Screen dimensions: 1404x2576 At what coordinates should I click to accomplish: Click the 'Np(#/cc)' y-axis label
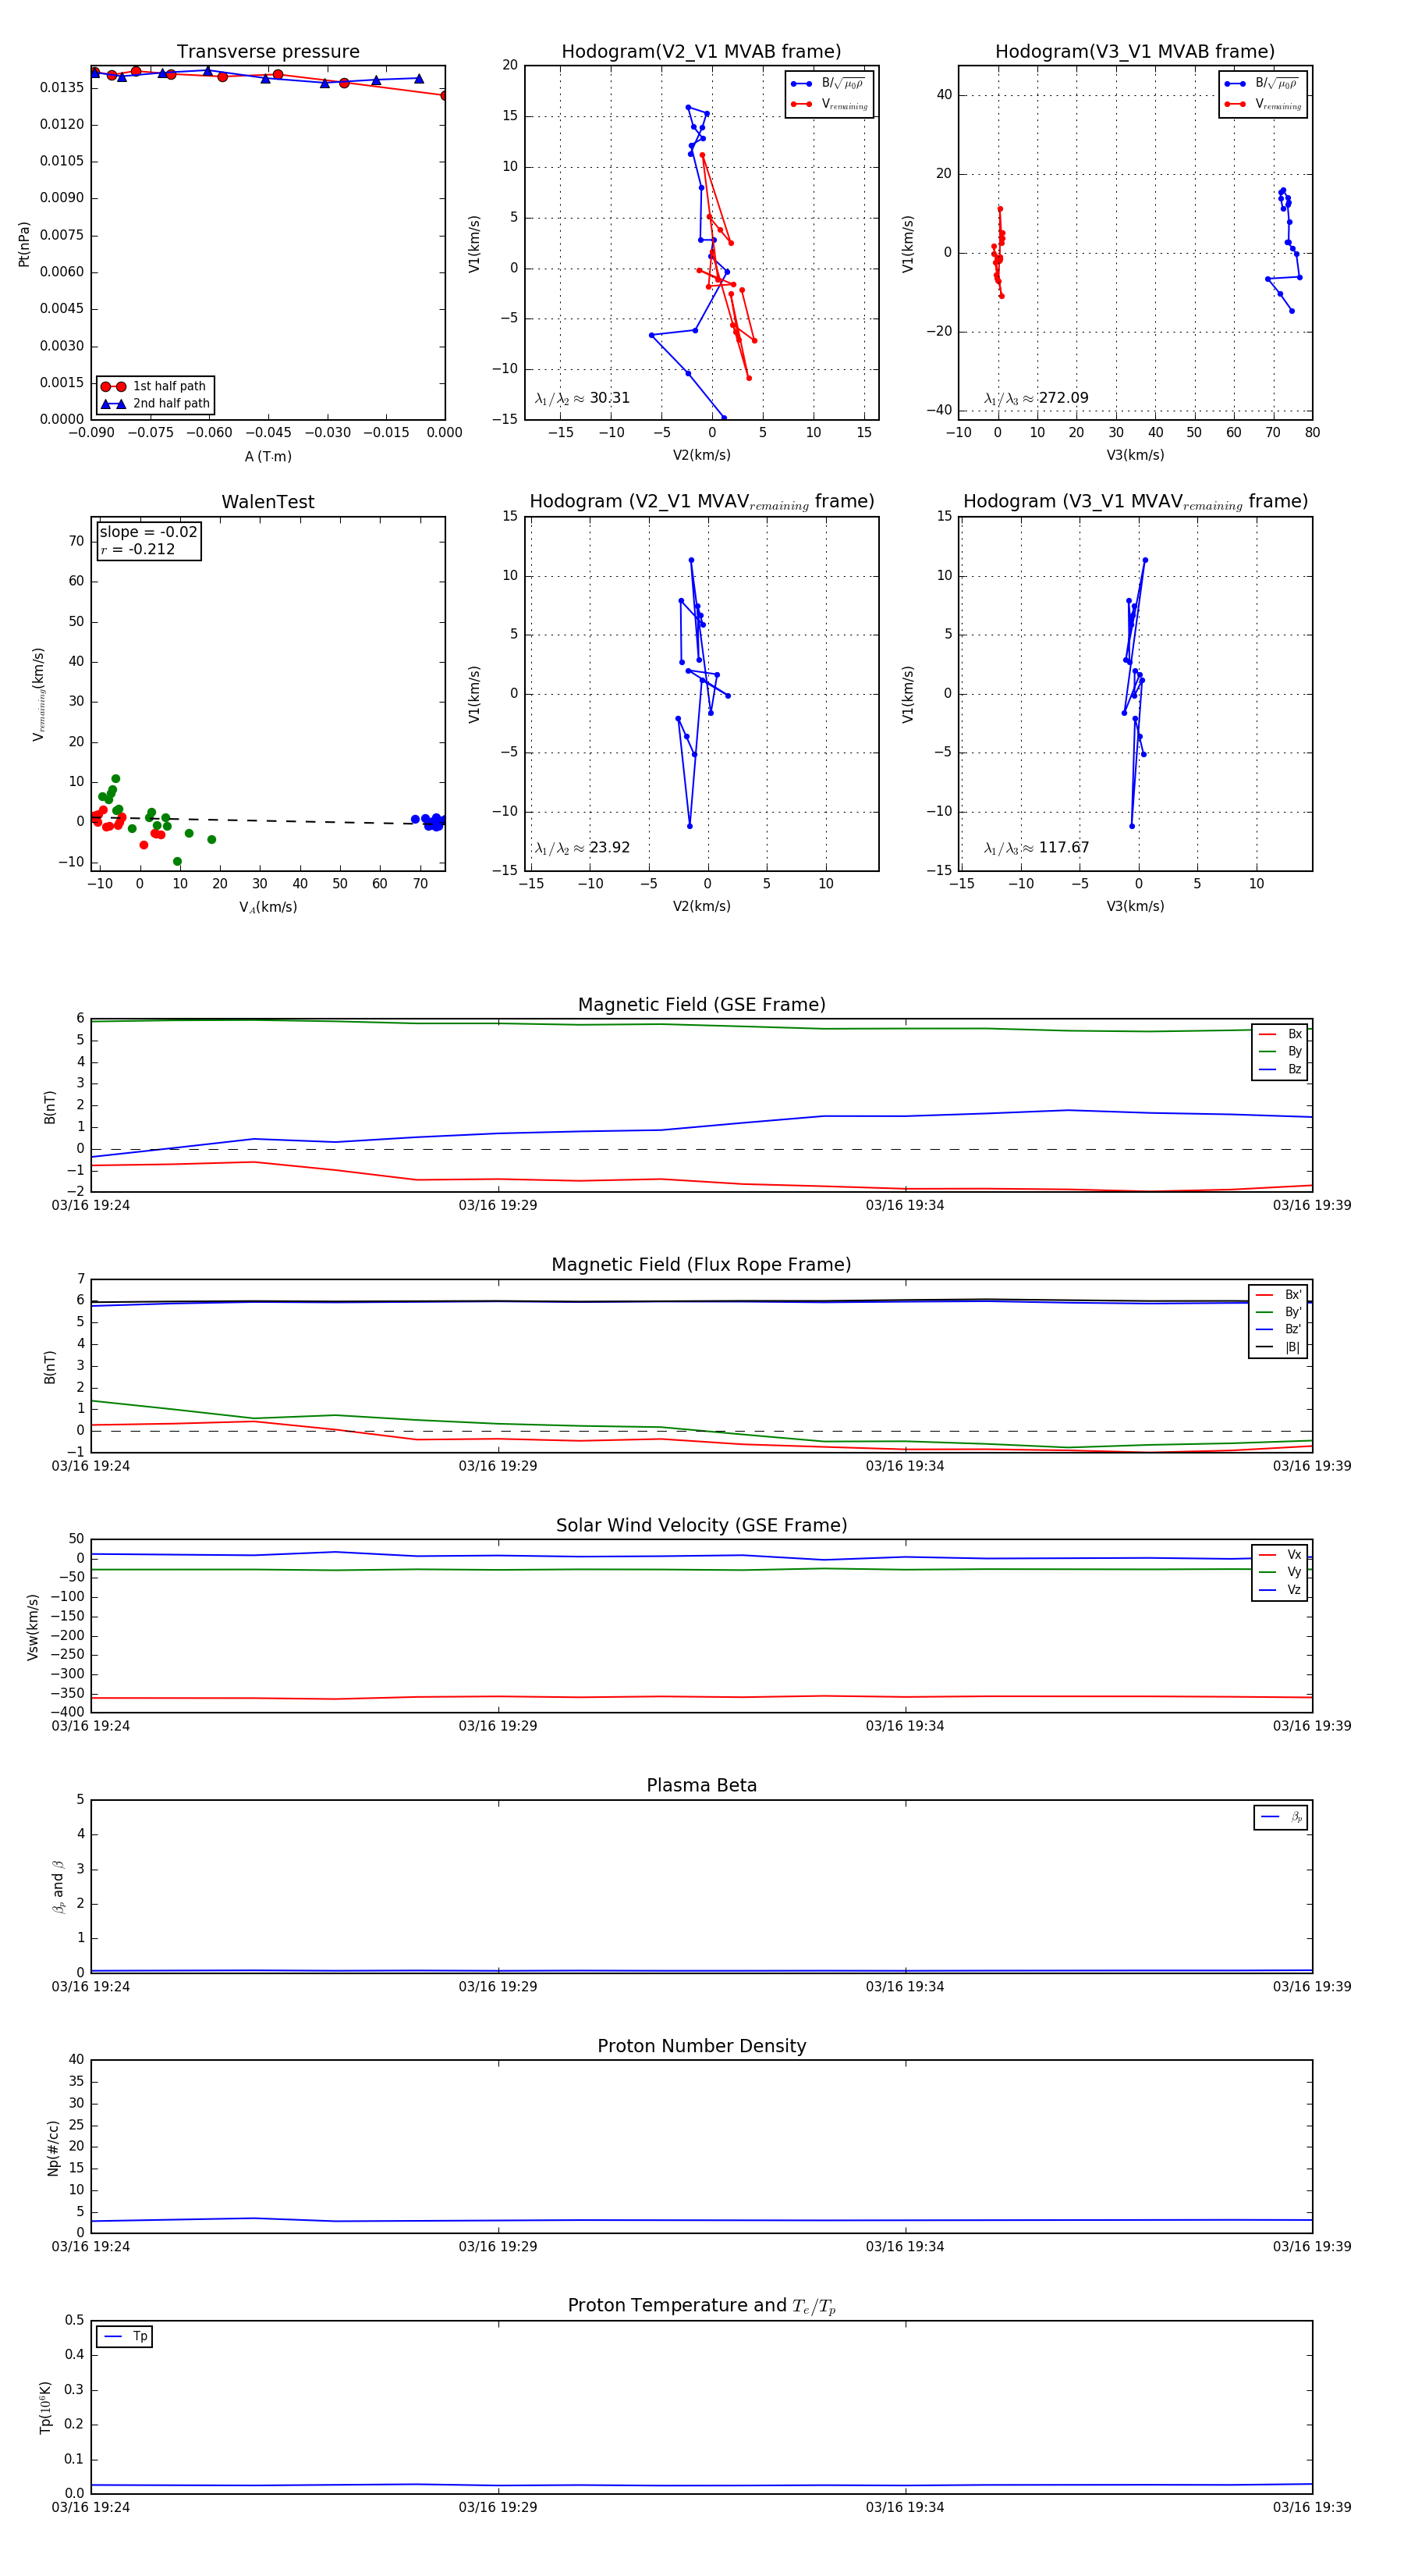click(53, 2147)
